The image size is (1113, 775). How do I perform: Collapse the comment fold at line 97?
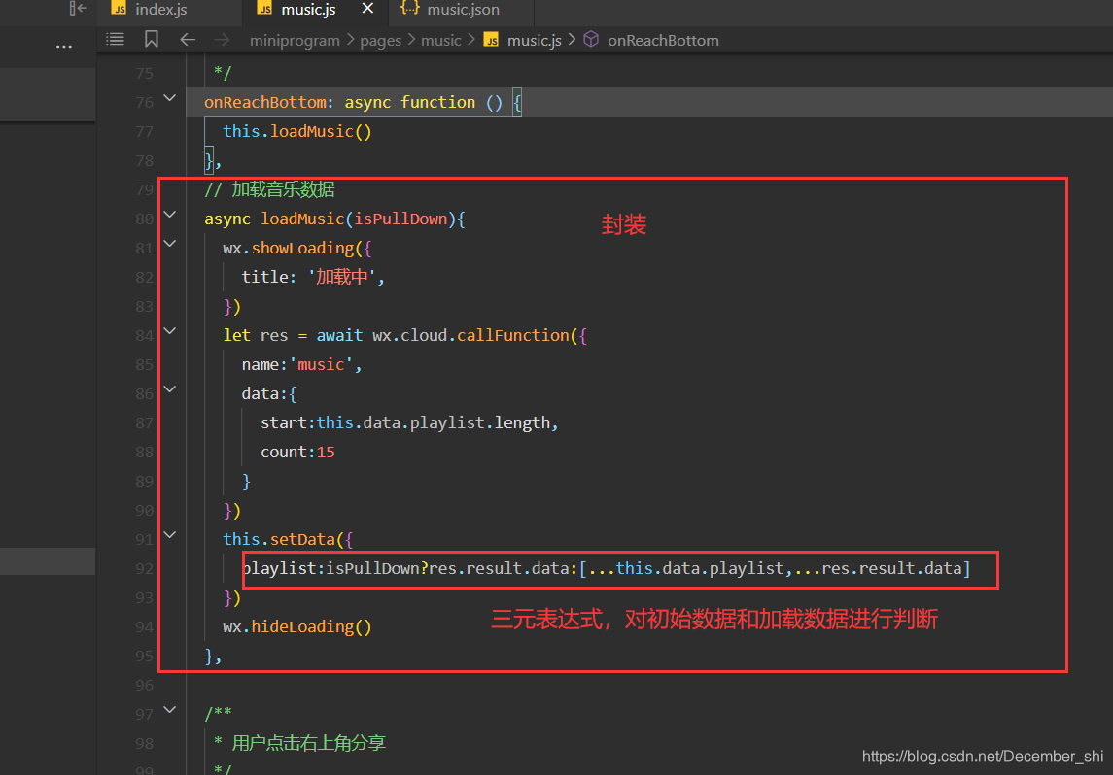coord(170,709)
